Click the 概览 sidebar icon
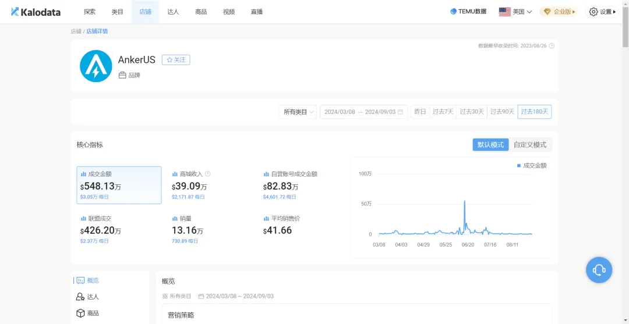 pyautogui.click(x=80, y=280)
